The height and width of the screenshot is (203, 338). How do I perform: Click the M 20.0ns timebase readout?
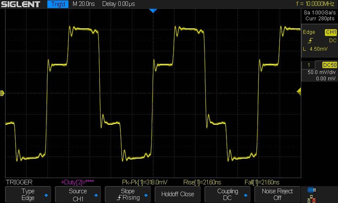84,5
